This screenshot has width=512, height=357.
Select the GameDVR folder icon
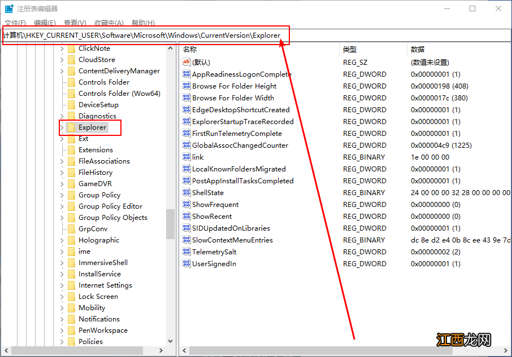71,184
